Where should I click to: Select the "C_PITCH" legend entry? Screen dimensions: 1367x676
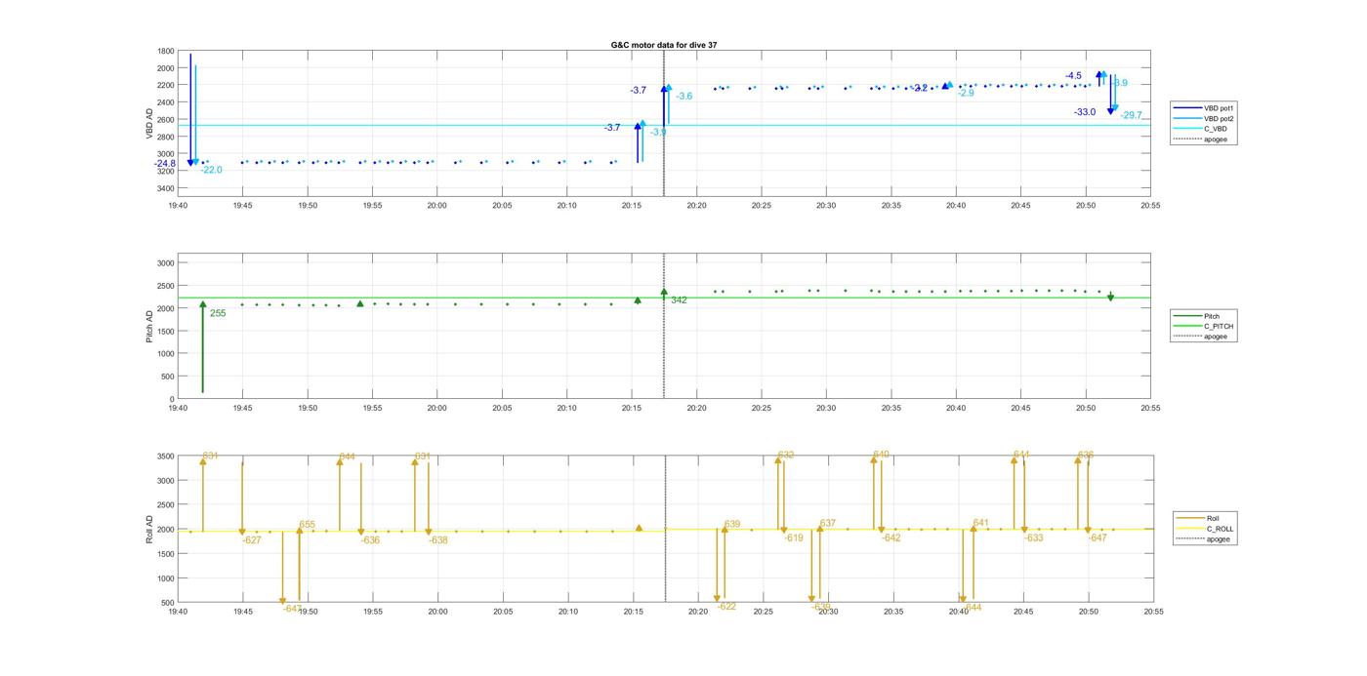pos(1204,326)
